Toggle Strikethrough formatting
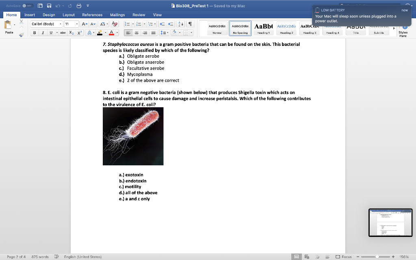This screenshot has width=416, height=260. [x=63, y=32]
